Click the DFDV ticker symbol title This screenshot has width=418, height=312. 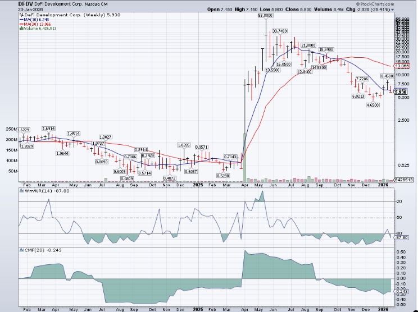point(11,4)
